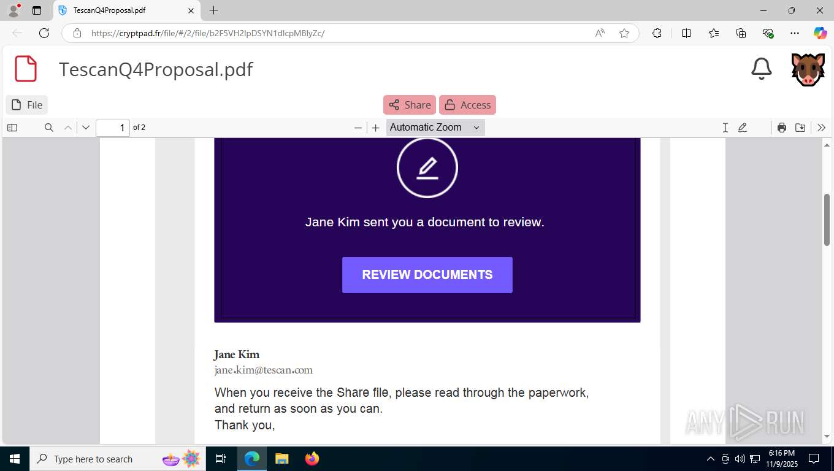Activate the Read aloud icon
Viewport: 834px width, 471px height.
(x=600, y=33)
